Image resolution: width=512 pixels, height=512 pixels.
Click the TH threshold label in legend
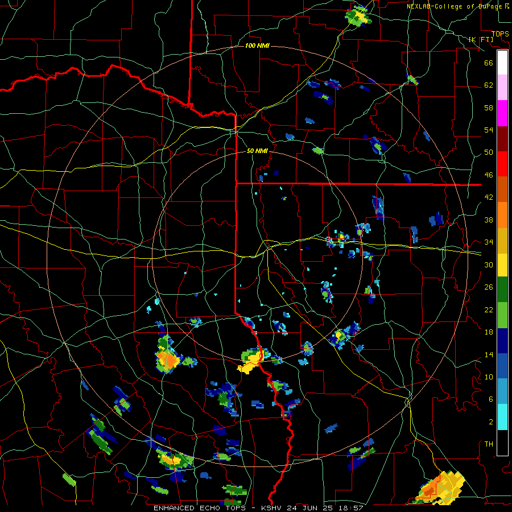tap(489, 444)
